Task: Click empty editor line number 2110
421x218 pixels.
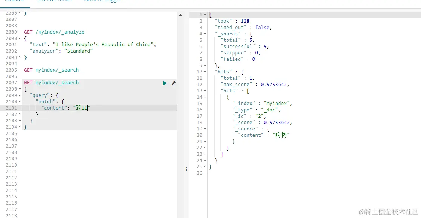Action: pyautogui.click(x=12, y=165)
